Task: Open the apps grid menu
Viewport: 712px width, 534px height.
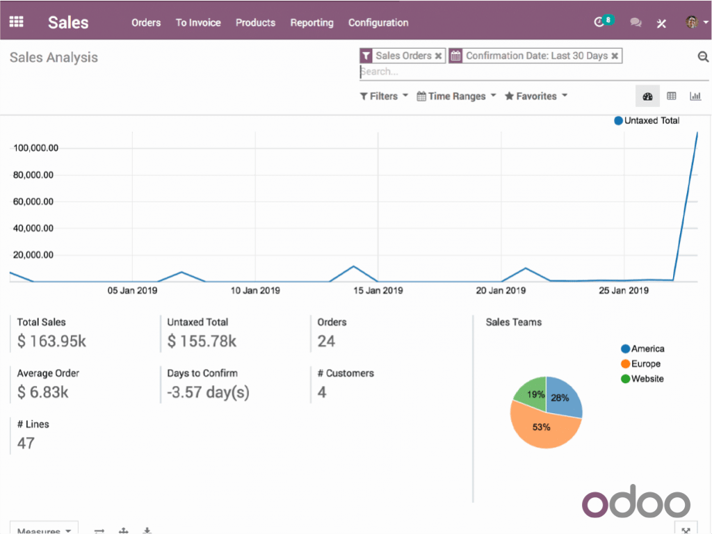Action: pyautogui.click(x=15, y=20)
